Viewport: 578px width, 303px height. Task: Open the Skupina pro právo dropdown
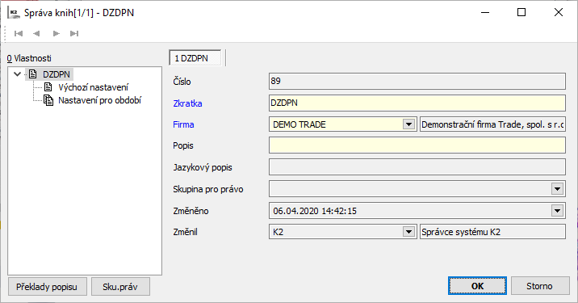[x=557, y=189]
